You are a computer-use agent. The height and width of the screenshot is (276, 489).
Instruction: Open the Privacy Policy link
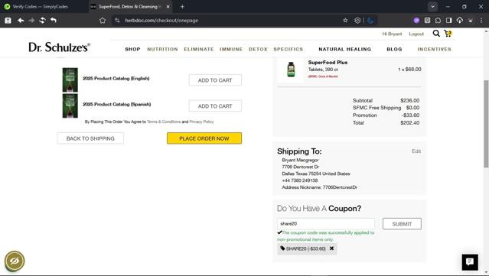(x=201, y=122)
